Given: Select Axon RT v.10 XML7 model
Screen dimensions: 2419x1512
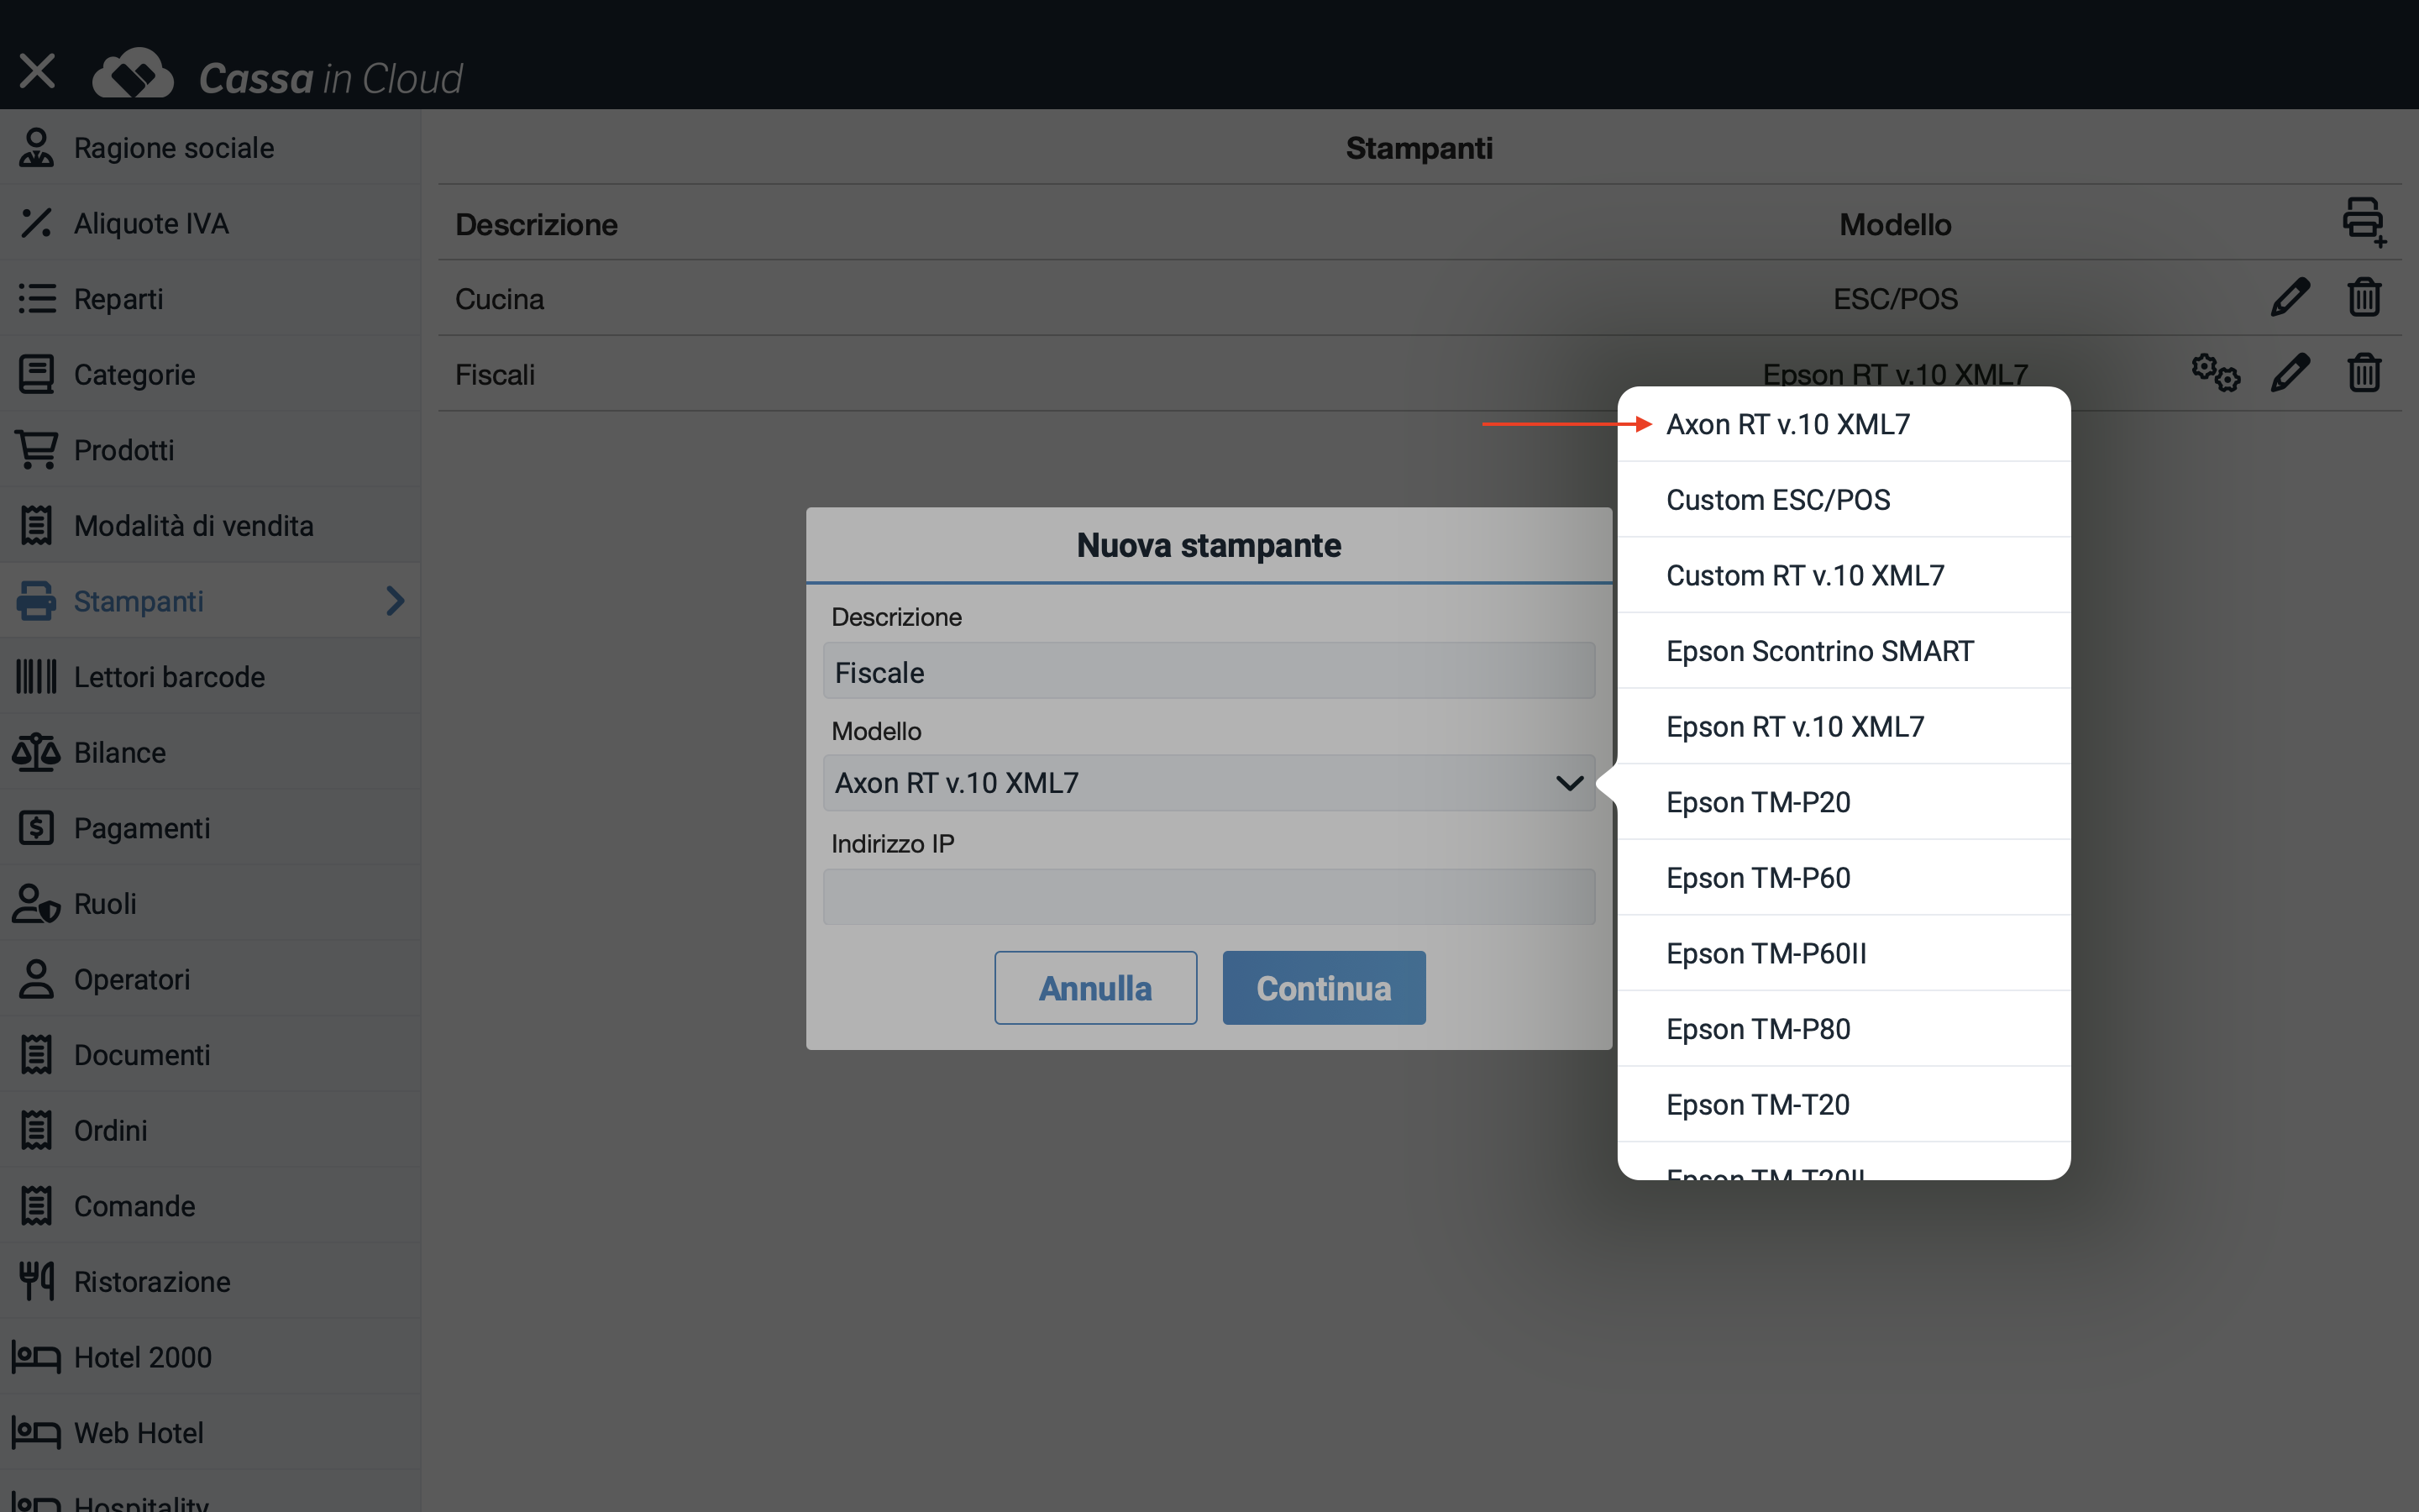Looking at the screenshot, I should click(x=1787, y=424).
